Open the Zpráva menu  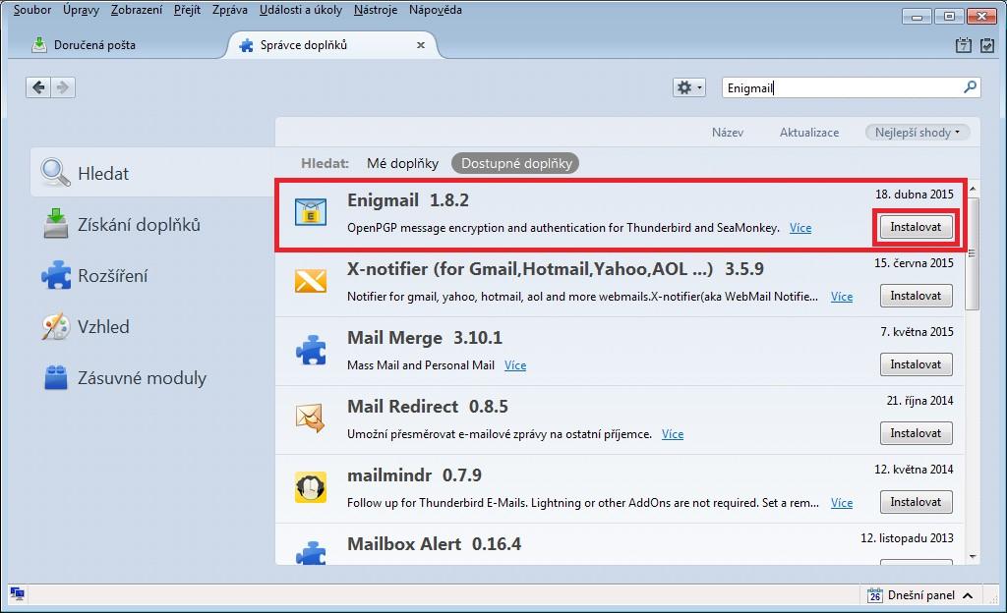(230, 10)
